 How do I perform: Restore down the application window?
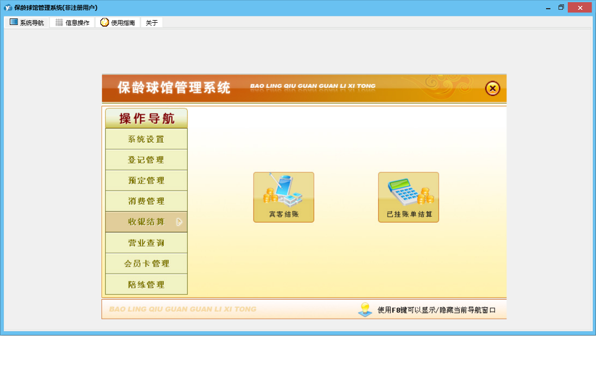[561, 8]
